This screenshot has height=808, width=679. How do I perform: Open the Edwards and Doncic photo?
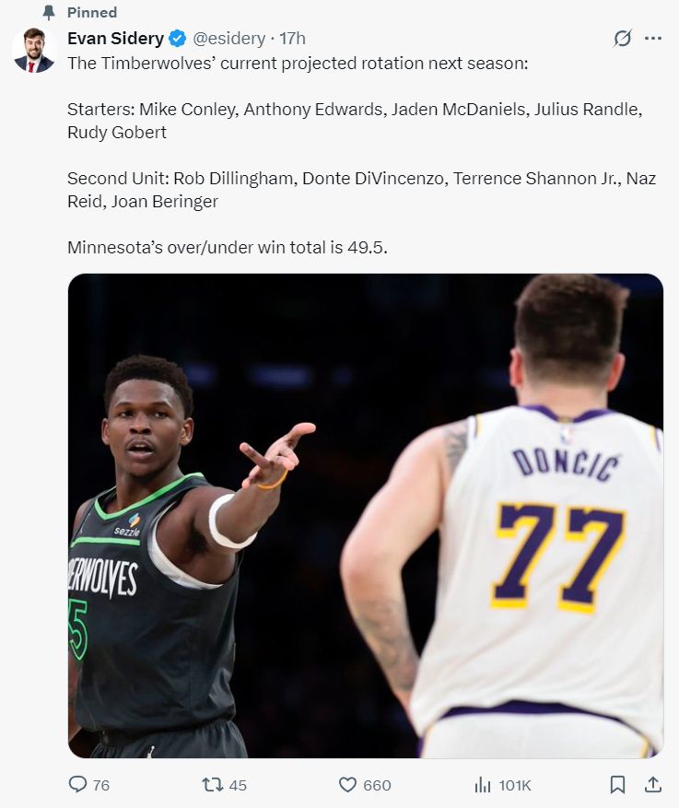366,515
